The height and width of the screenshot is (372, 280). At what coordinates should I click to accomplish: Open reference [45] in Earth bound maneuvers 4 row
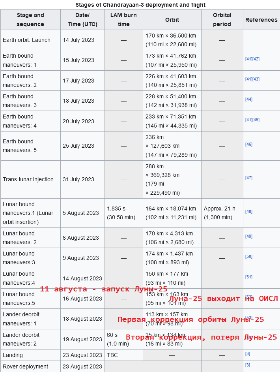pyautogui.click(x=256, y=120)
